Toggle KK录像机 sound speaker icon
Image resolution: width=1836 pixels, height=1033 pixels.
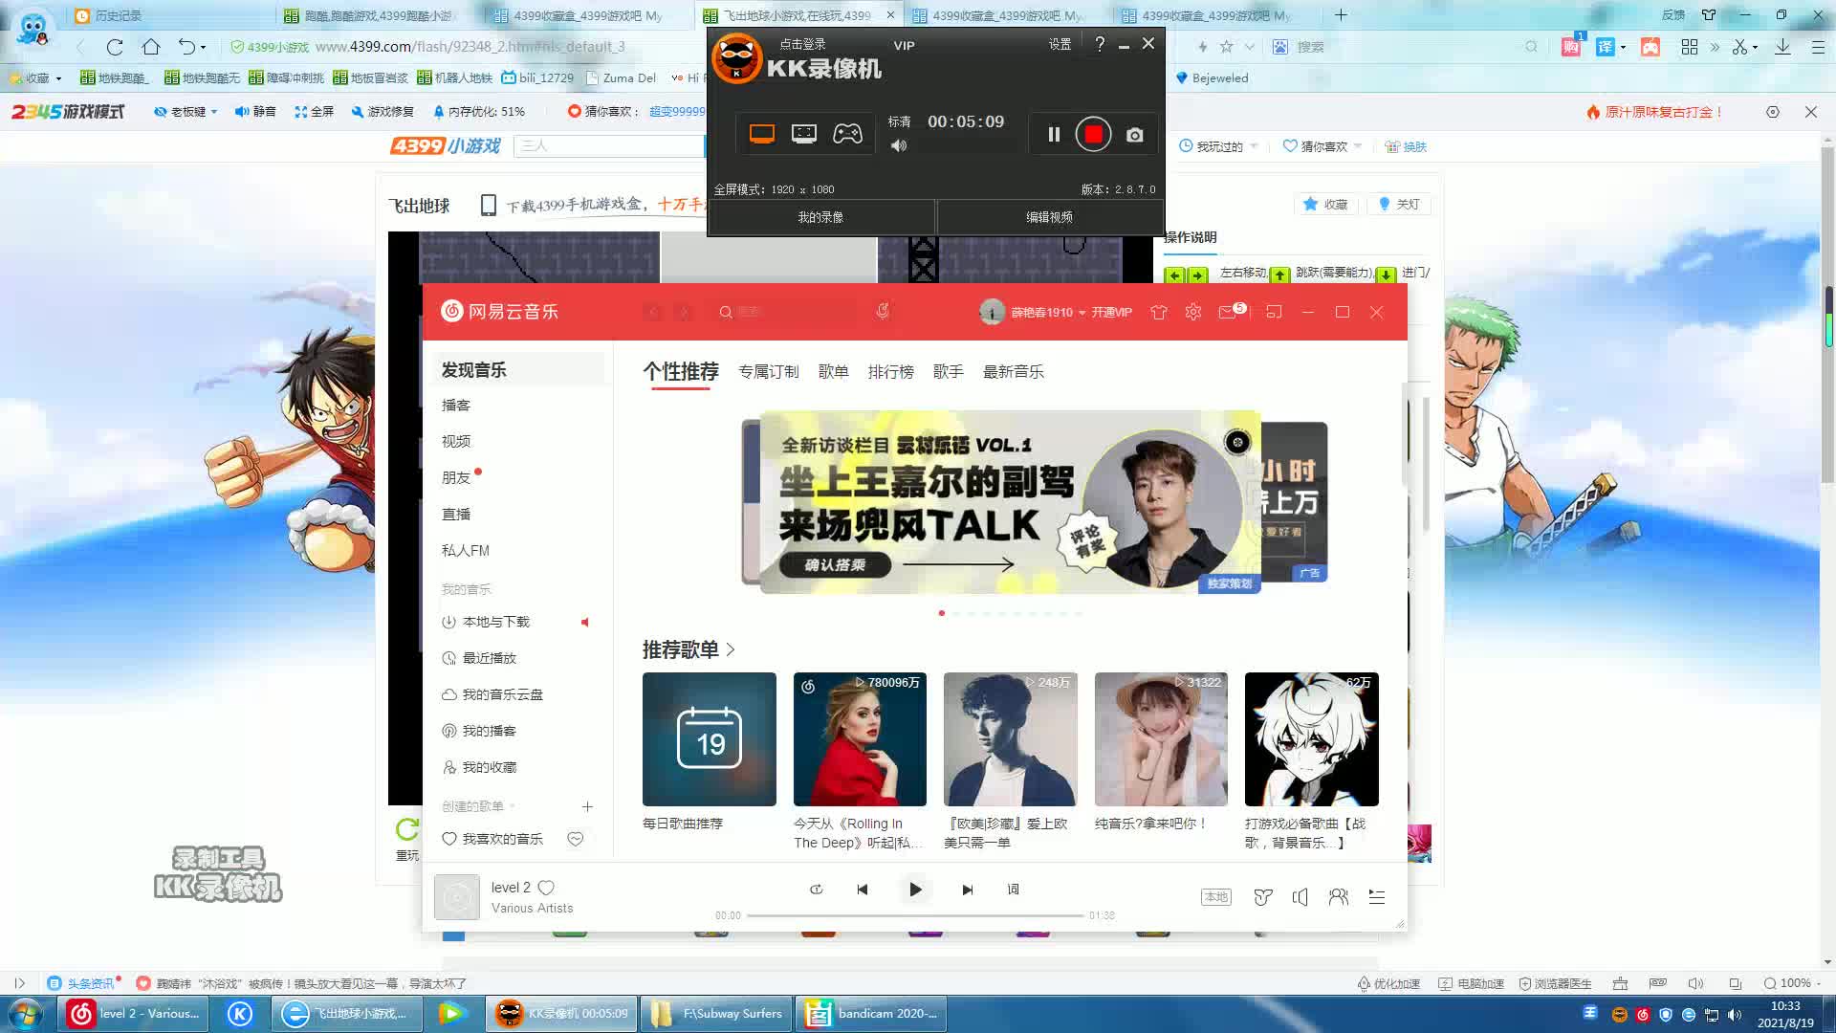click(898, 146)
